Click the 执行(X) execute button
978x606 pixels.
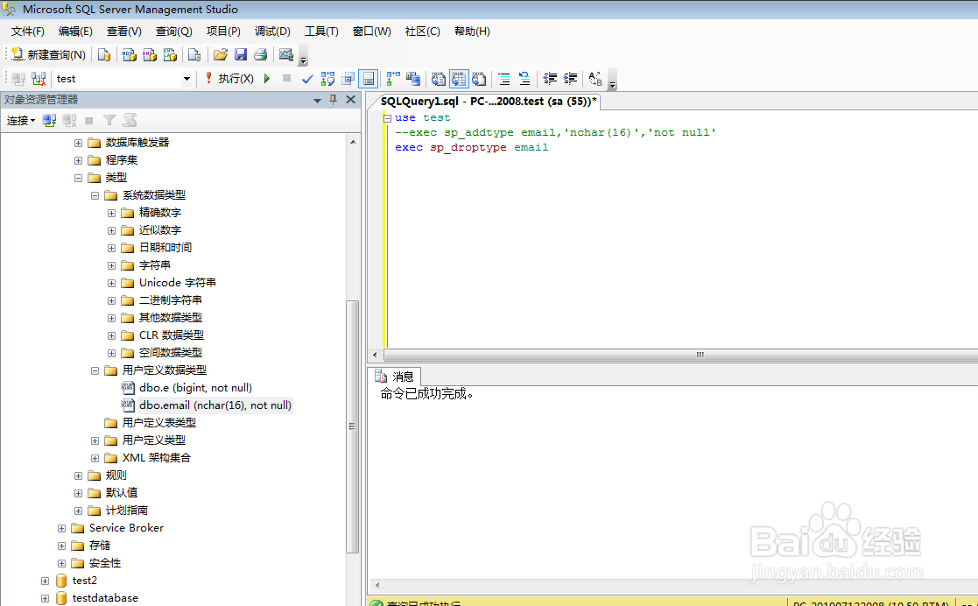coord(229,79)
